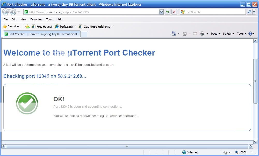Click the browser Back arrow button
Screen dimensions: 259x156
(6, 12)
